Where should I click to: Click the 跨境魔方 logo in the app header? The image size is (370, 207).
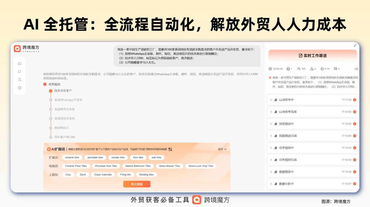26,49
